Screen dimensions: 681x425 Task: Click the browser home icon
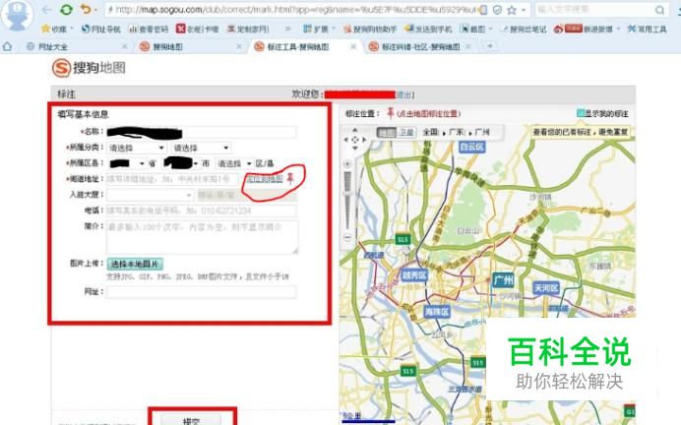8,46
